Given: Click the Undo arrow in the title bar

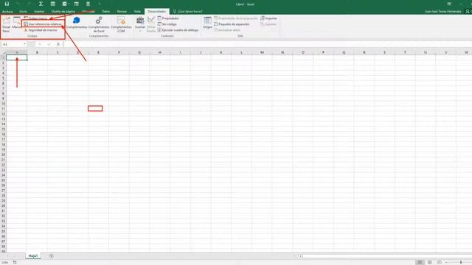Looking at the screenshot, I should coord(18,4).
